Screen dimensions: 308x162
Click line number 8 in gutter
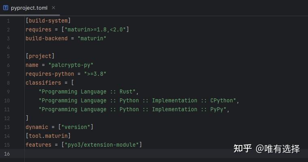pos(8,83)
